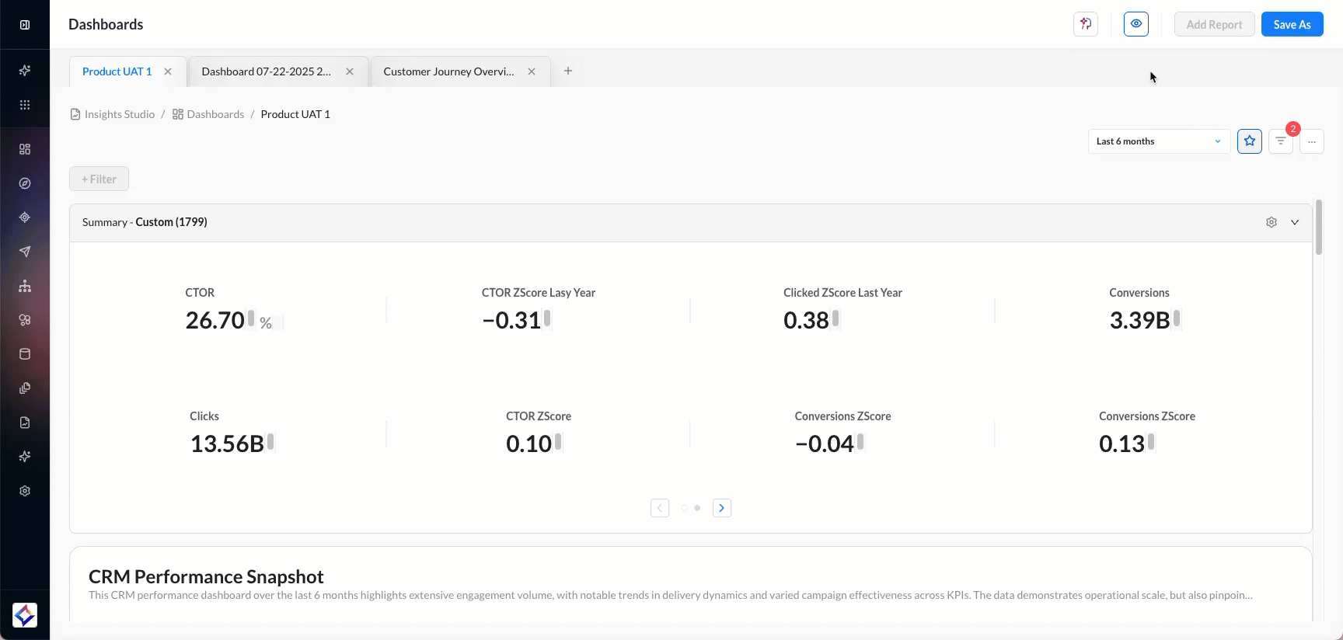Toggle the favorite star for this dashboard
Screen dimensions: 1343x640
pyautogui.click(x=1249, y=141)
